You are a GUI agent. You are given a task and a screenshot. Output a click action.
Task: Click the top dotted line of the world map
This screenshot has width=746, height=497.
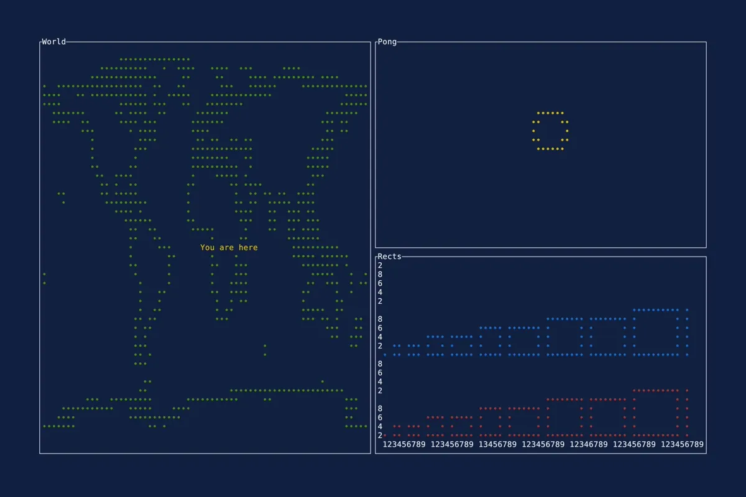click(x=155, y=60)
